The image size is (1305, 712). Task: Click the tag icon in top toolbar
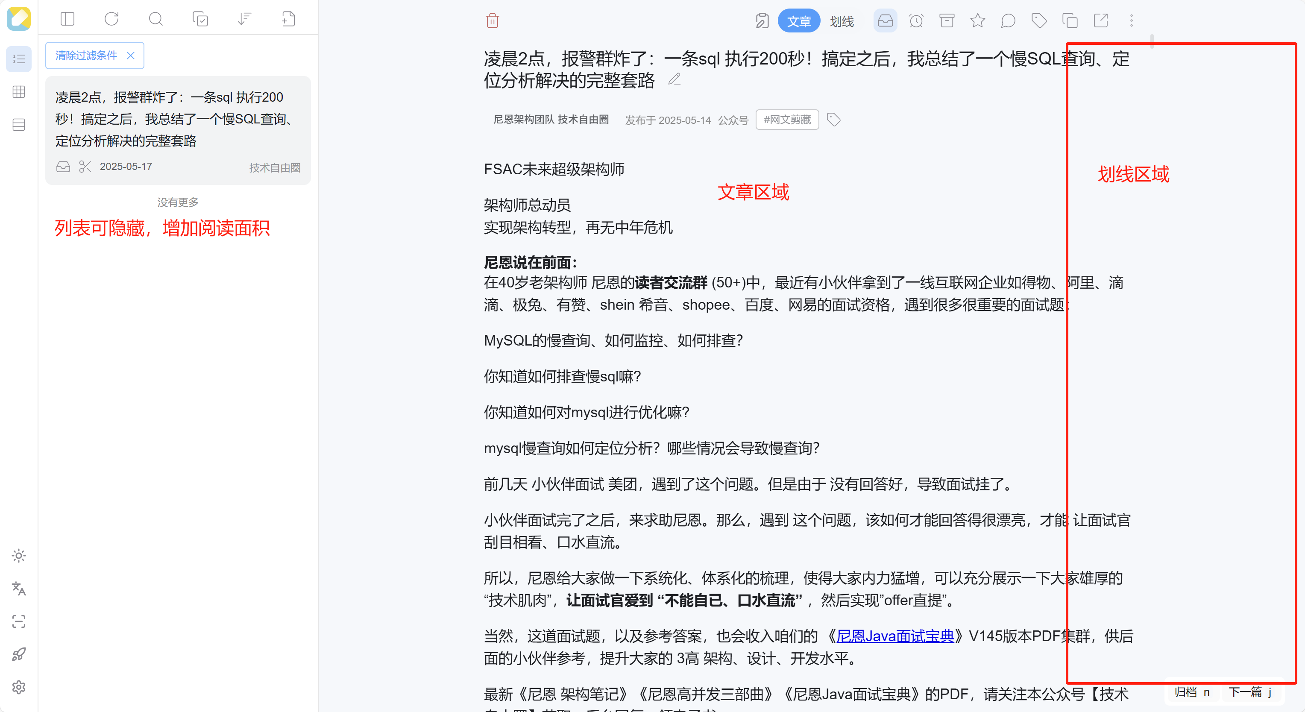[x=1039, y=21]
